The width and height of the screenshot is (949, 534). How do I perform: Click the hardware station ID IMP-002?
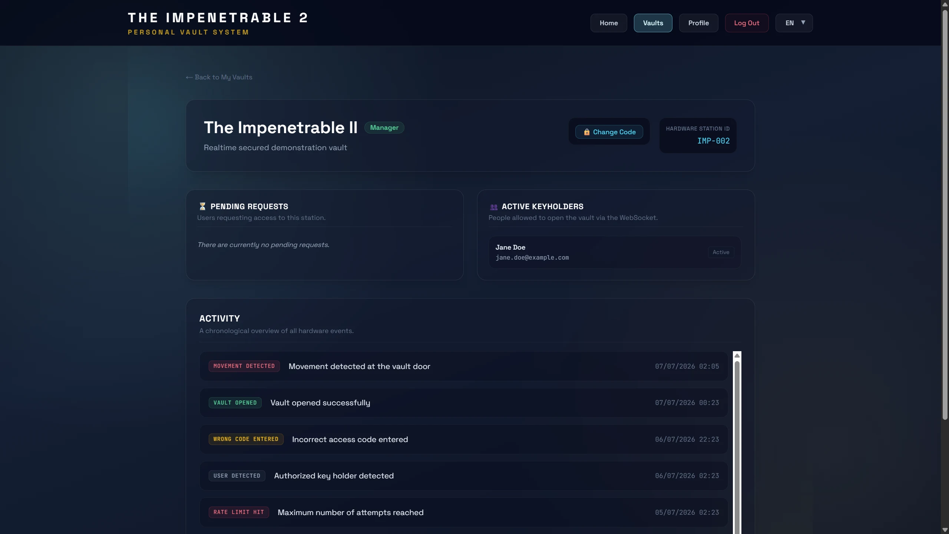713,141
